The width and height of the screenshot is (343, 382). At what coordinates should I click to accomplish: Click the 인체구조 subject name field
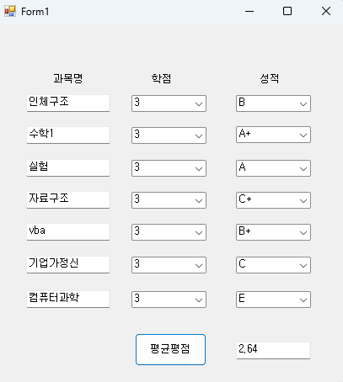coord(68,103)
